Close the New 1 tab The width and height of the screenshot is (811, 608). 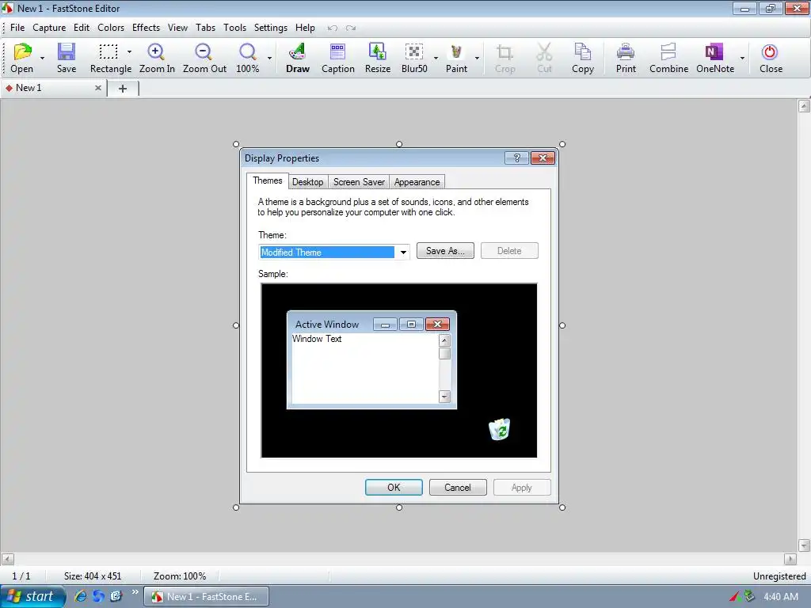tap(97, 88)
